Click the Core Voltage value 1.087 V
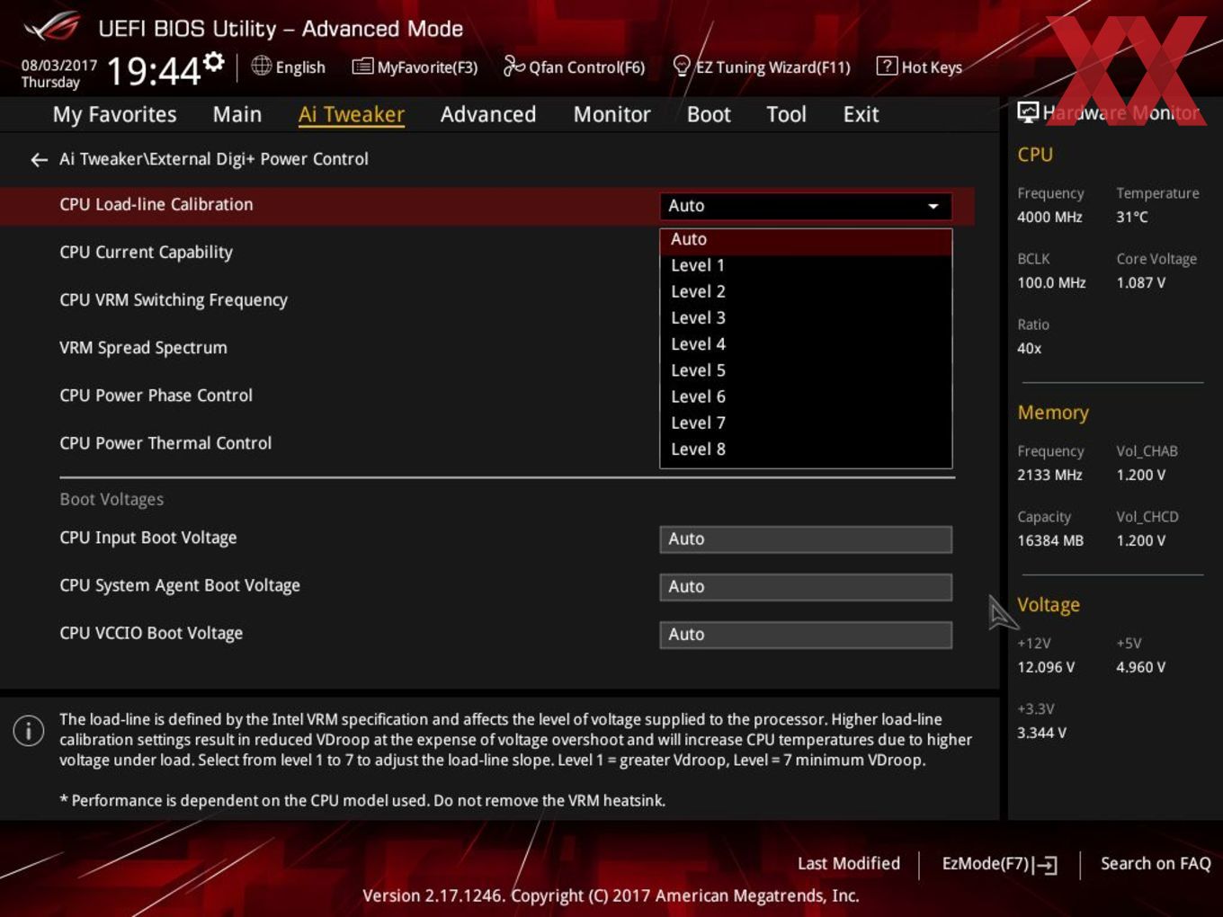The image size is (1223, 917). tap(1140, 283)
